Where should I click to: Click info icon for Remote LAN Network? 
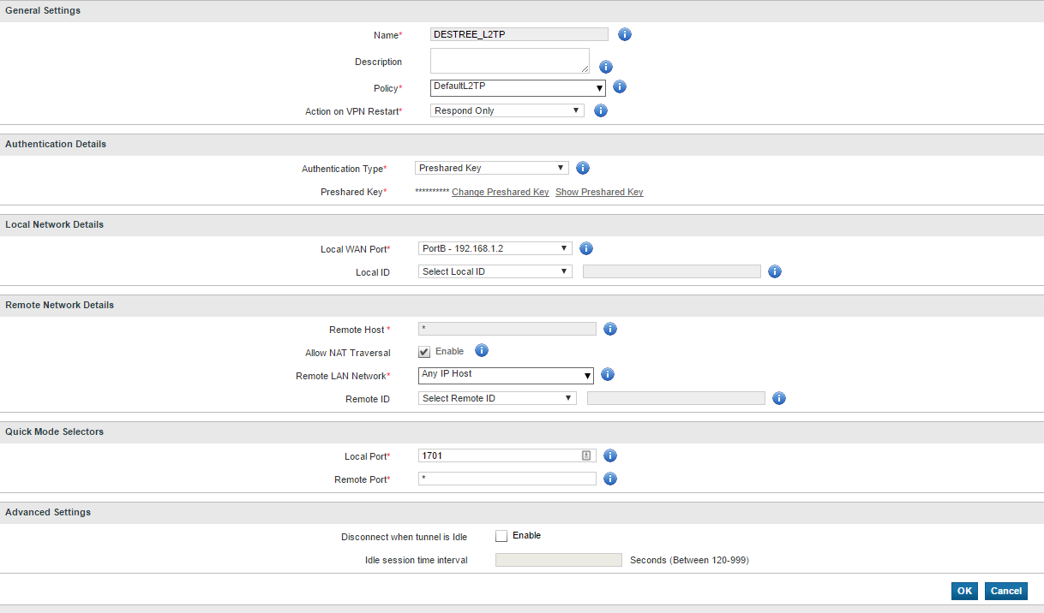point(608,374)
